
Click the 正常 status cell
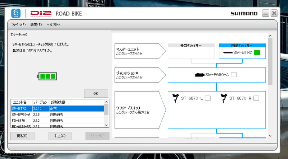76,108
